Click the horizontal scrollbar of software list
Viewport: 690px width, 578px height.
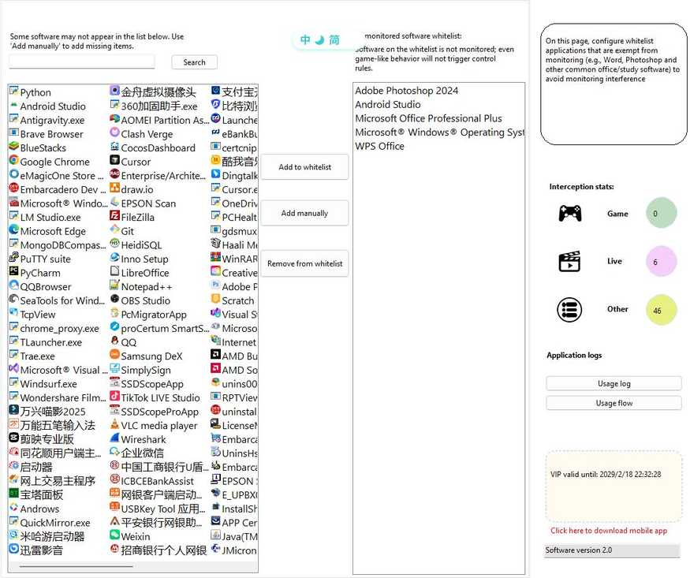pyautogui.click(x=76, y=566)
